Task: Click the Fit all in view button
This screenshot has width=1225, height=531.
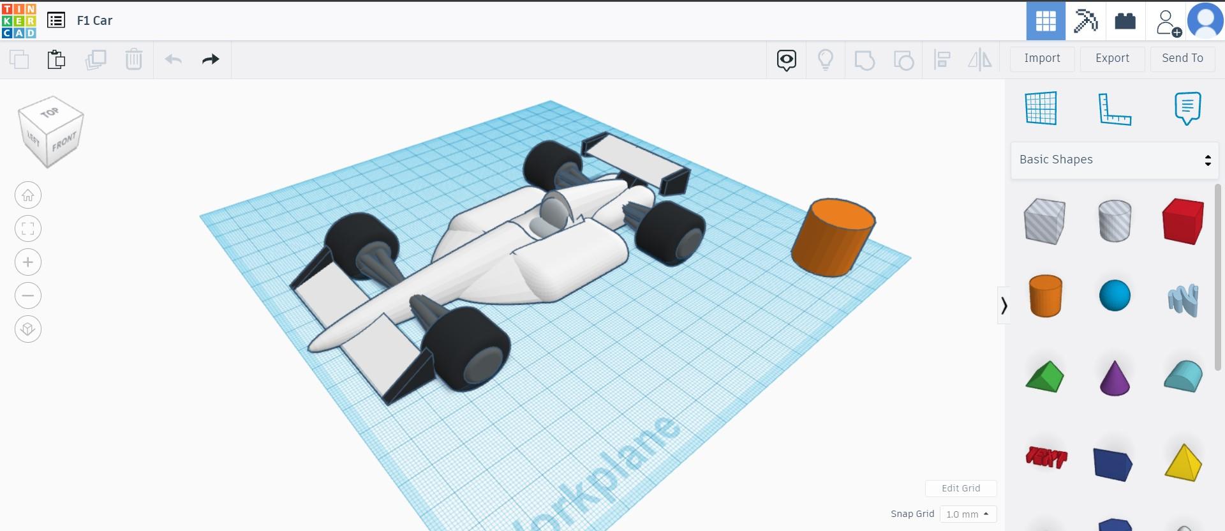Action: pyautogui.click(x=28, y=228)
